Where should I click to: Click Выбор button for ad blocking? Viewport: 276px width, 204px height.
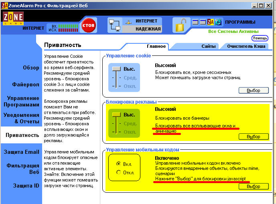[254, 137]
